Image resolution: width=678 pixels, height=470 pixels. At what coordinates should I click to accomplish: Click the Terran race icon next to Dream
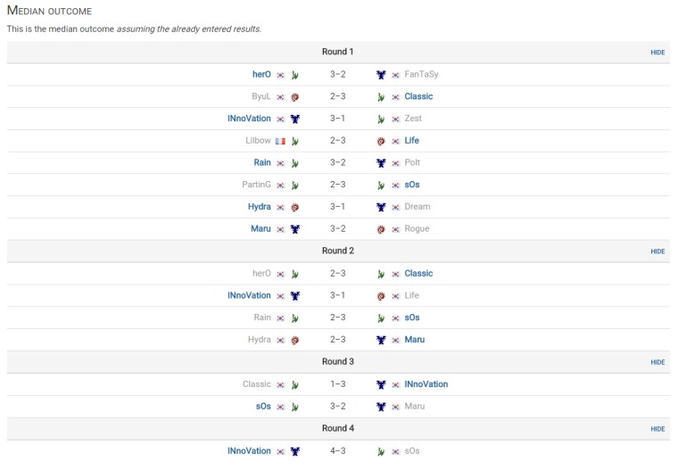click(381, 207)
